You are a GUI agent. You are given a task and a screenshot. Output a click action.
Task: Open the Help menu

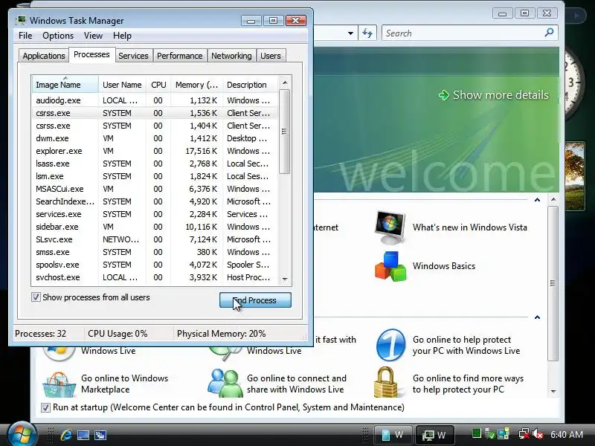[122, 36]
